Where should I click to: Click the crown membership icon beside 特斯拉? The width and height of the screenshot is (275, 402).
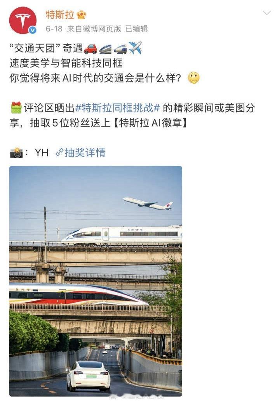81,15
